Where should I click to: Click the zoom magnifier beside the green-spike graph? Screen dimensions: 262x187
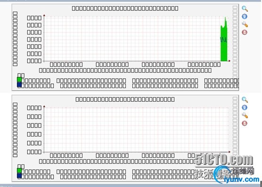click(245, 8)
